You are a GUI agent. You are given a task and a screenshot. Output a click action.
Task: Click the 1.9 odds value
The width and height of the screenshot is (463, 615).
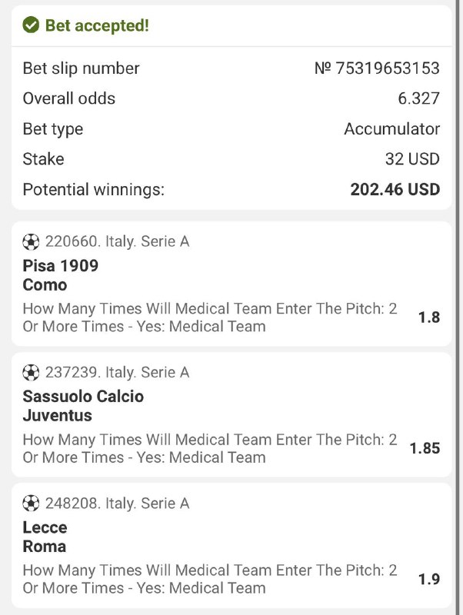tap(428, 579)
